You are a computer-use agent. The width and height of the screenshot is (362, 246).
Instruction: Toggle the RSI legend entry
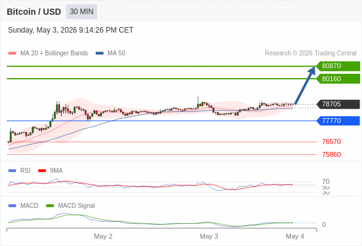click(20, 170)
